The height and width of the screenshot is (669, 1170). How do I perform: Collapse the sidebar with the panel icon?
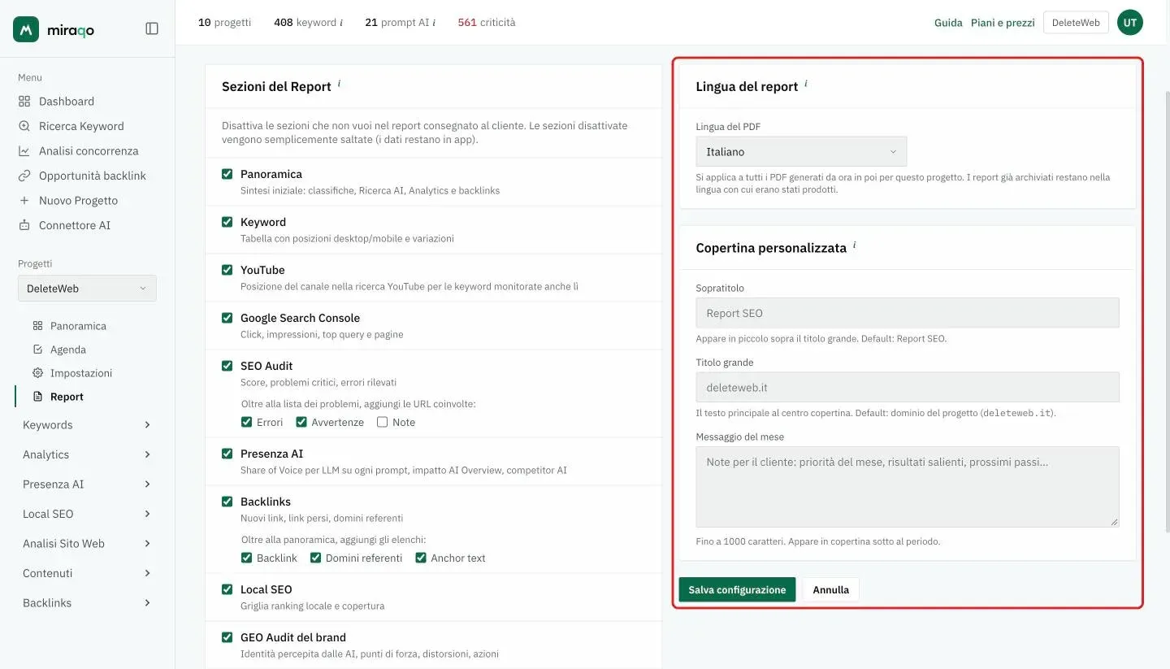[x=152, y=28]
